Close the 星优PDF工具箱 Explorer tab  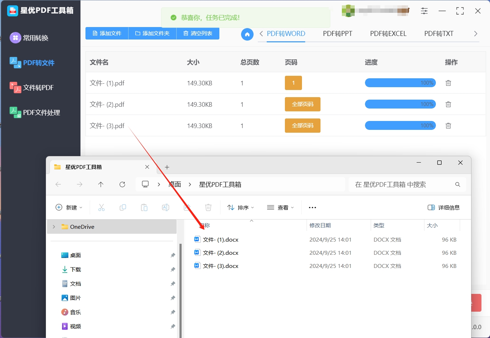click(147, 167)
